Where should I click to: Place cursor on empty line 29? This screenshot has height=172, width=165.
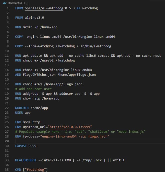coord(75,141)
